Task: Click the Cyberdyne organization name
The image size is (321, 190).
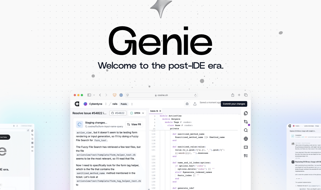Action: (x=96, y=104)
